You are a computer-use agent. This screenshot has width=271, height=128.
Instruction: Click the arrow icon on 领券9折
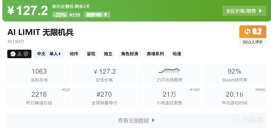tap(106, 15)
